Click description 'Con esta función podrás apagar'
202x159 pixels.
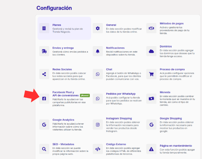177,150
